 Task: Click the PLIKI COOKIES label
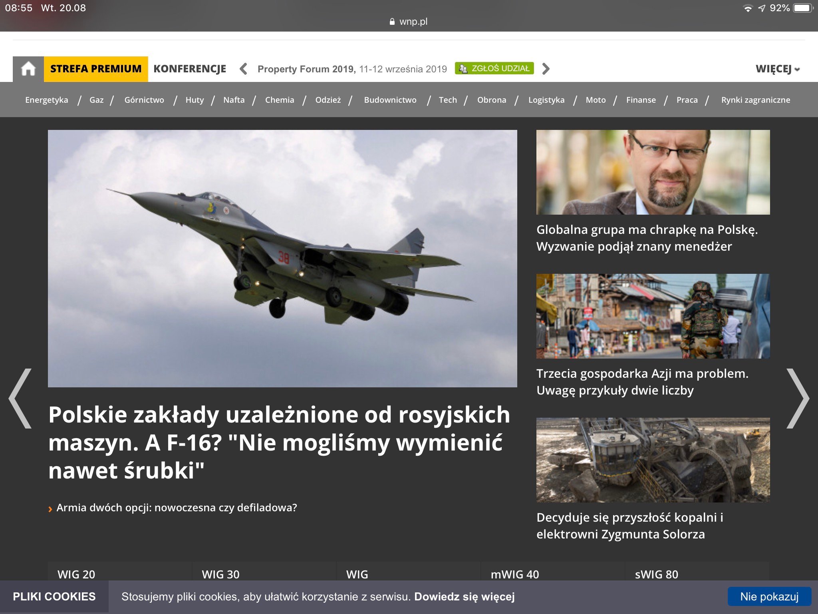coord(54,596)
